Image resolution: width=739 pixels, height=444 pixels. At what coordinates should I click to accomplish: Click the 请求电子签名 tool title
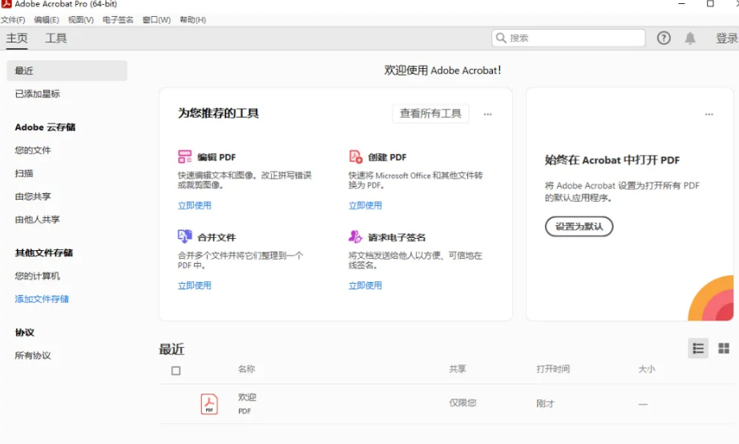coord(397,237)
